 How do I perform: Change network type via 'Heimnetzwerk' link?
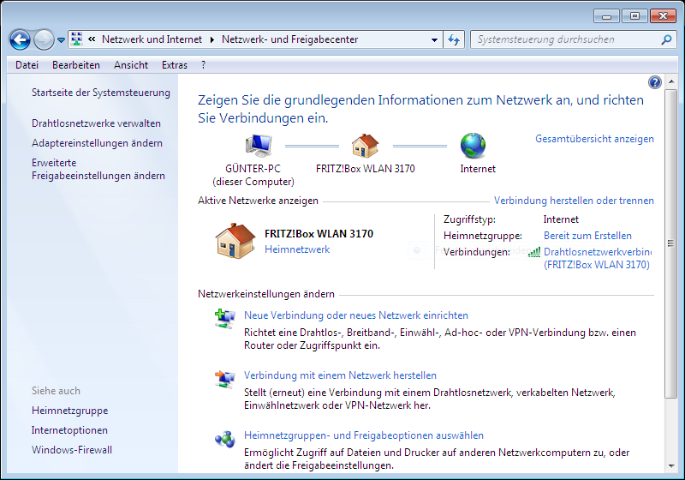click(297, 249)
